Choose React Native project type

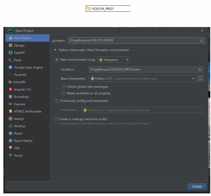(x=27, y=141)
